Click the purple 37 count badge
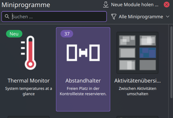The width and height of the screenshot is (173, 118). tap(67, 34)
